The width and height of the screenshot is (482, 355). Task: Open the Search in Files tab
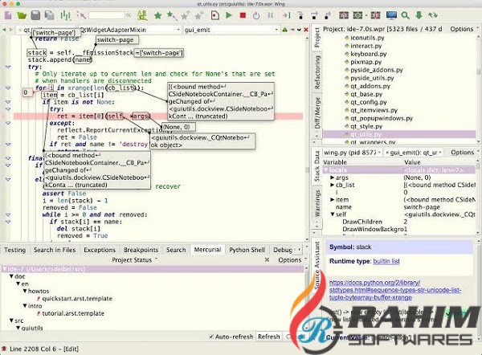pyautogui.click(x=55, y=250)
